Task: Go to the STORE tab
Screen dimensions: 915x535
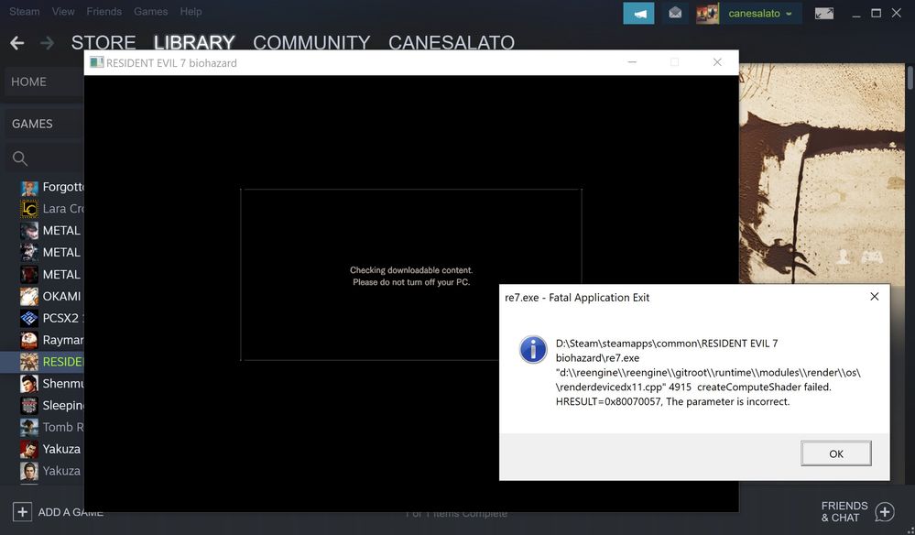Action: (x=103, y=42)
